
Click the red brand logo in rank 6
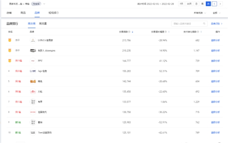click(x=33, y=91)
